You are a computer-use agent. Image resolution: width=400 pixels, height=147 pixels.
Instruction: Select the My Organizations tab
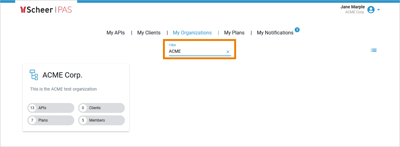pos(192,33)
